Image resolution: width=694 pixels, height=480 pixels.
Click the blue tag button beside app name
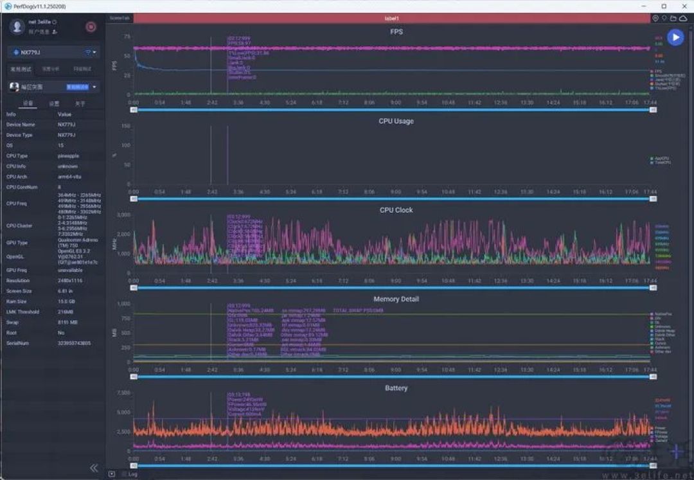(78, 87)
